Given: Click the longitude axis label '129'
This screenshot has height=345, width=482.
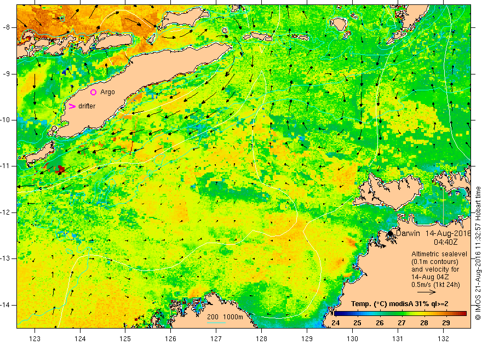Looking at the screenshot, I should pyautogui.click(x=307, y=338).
